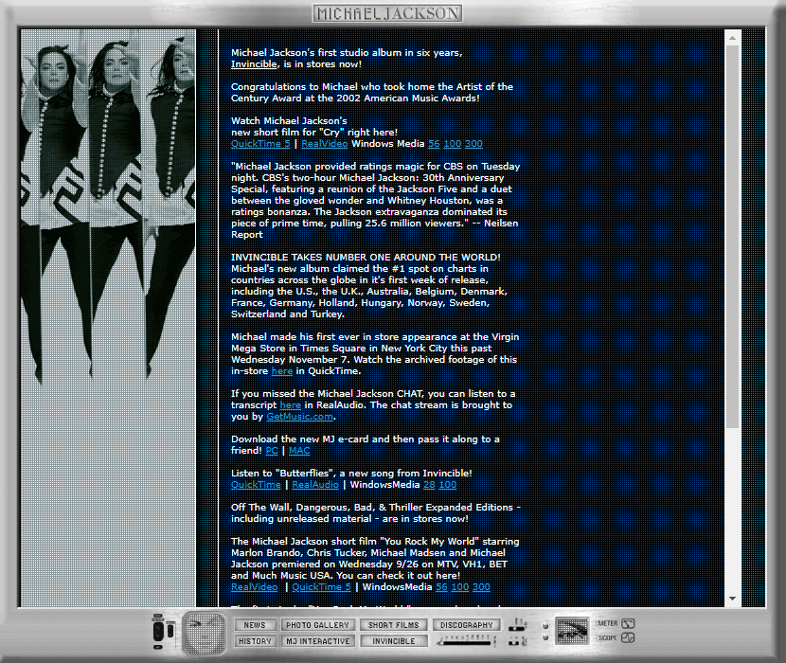Viewport: 786px width, 663px height.
Task: Click the large rocker switch at left
Action: [x=158, y=631]
